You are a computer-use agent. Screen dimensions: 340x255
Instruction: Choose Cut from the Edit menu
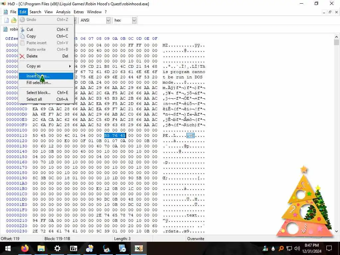[46, 30]
